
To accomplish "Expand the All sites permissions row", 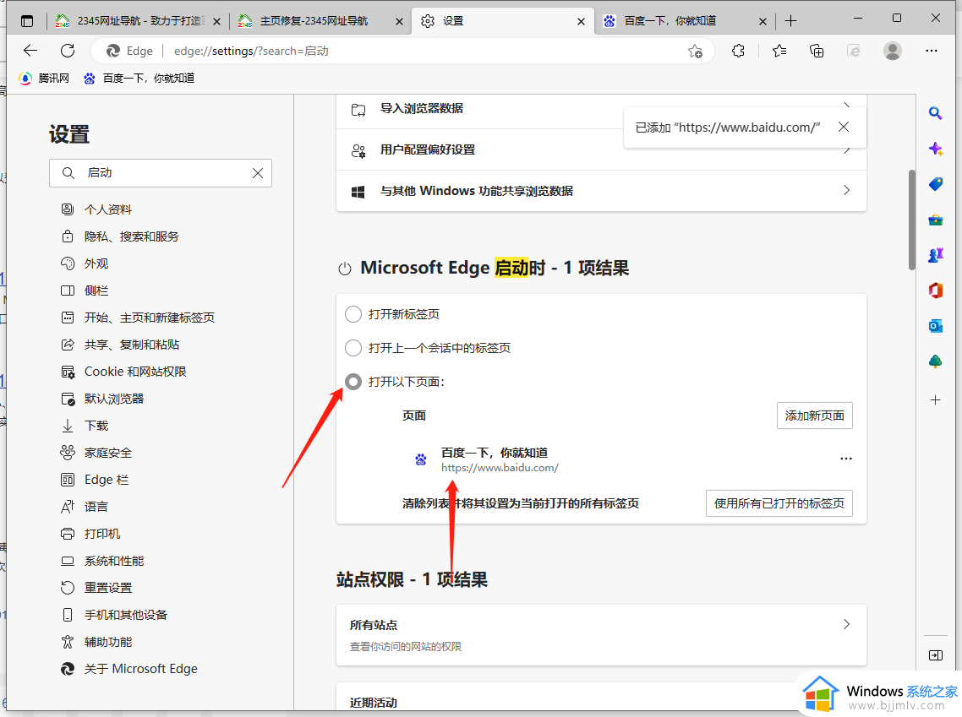I will (601, 635).
